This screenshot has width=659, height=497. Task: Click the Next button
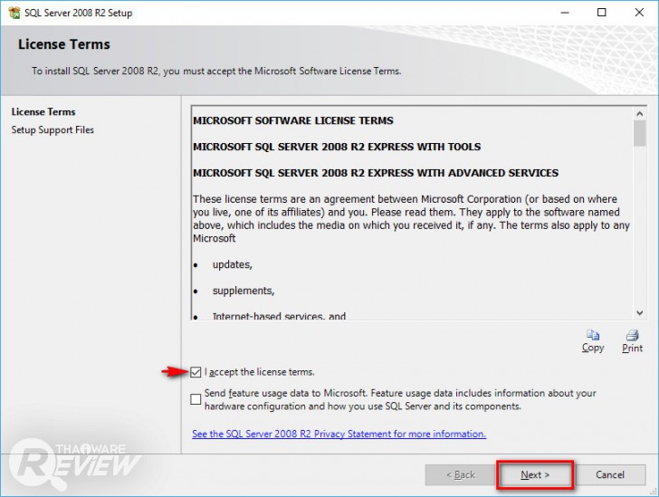[535, 474]
